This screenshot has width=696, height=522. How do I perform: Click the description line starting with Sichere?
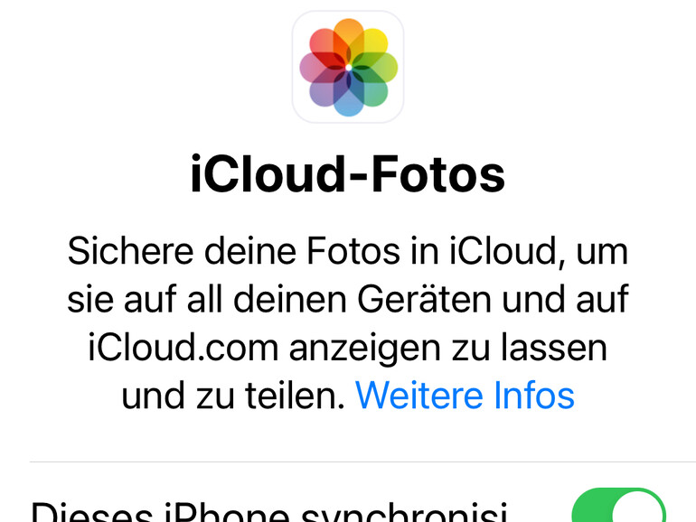pos(348,251)
